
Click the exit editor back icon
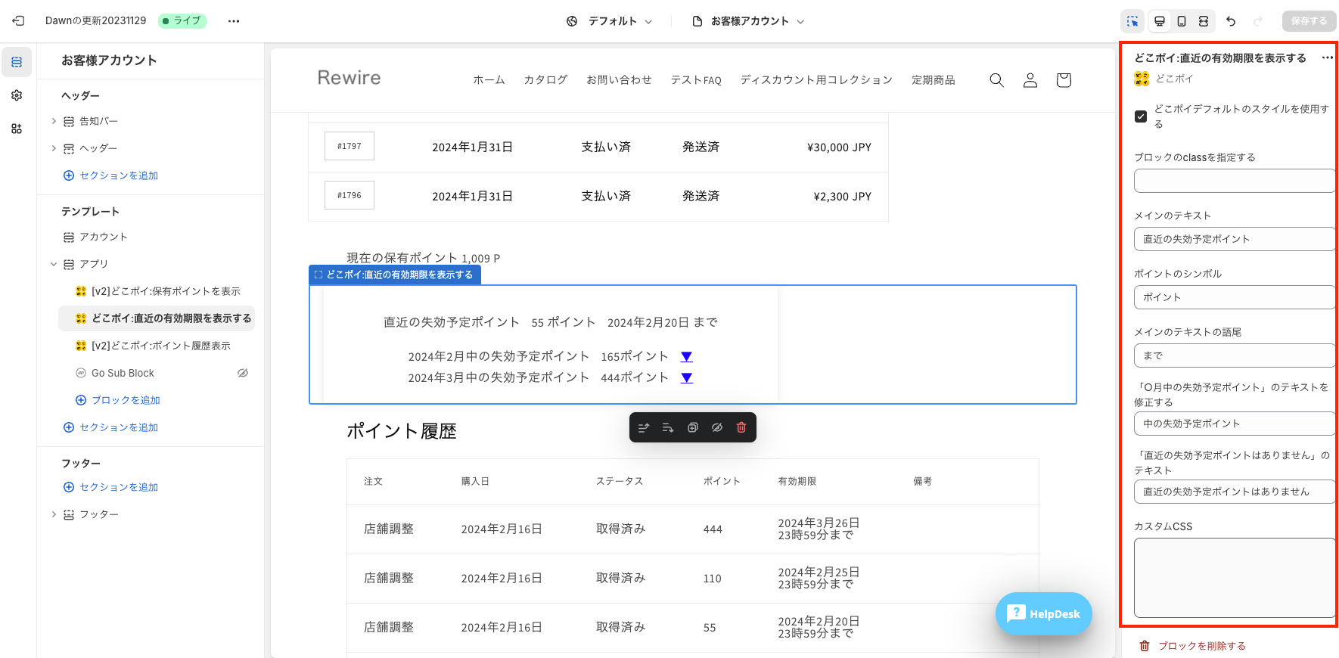[x=19, y=21]
